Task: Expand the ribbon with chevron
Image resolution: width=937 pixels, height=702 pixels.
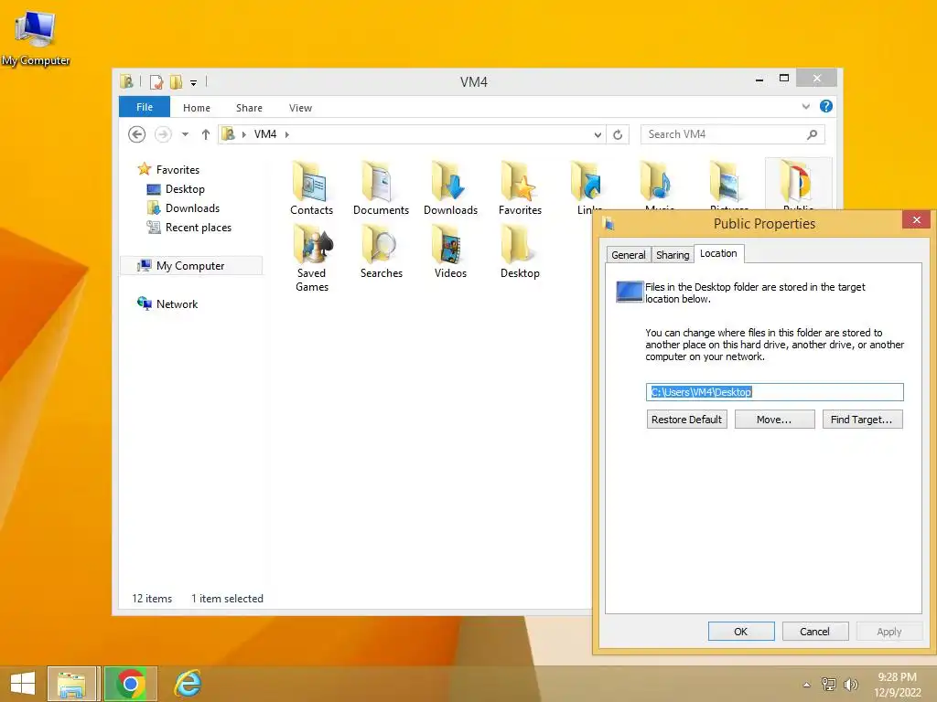Action: (805, 106)
